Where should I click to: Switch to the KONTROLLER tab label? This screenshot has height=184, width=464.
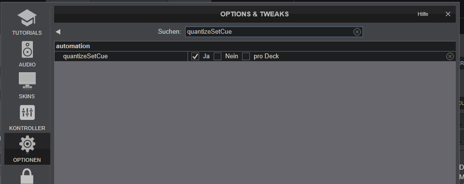point(27,128)
